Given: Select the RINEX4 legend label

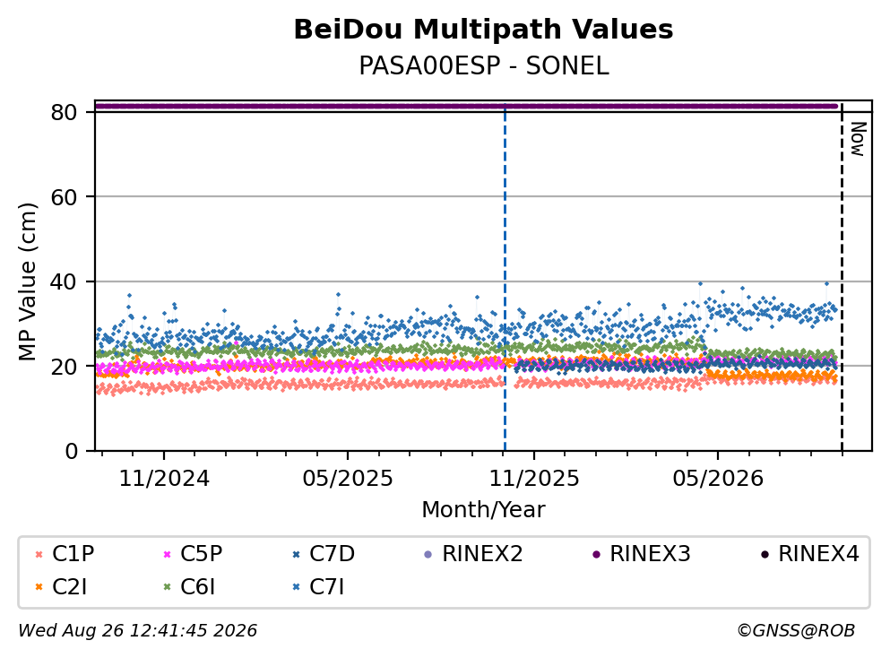Looking at the screenshot, I should click(x=818, y=554).
